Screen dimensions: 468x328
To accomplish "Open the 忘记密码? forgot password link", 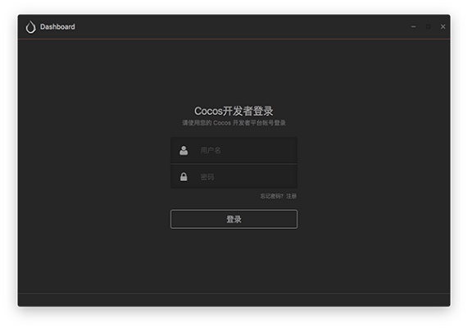I will point(271,196).
